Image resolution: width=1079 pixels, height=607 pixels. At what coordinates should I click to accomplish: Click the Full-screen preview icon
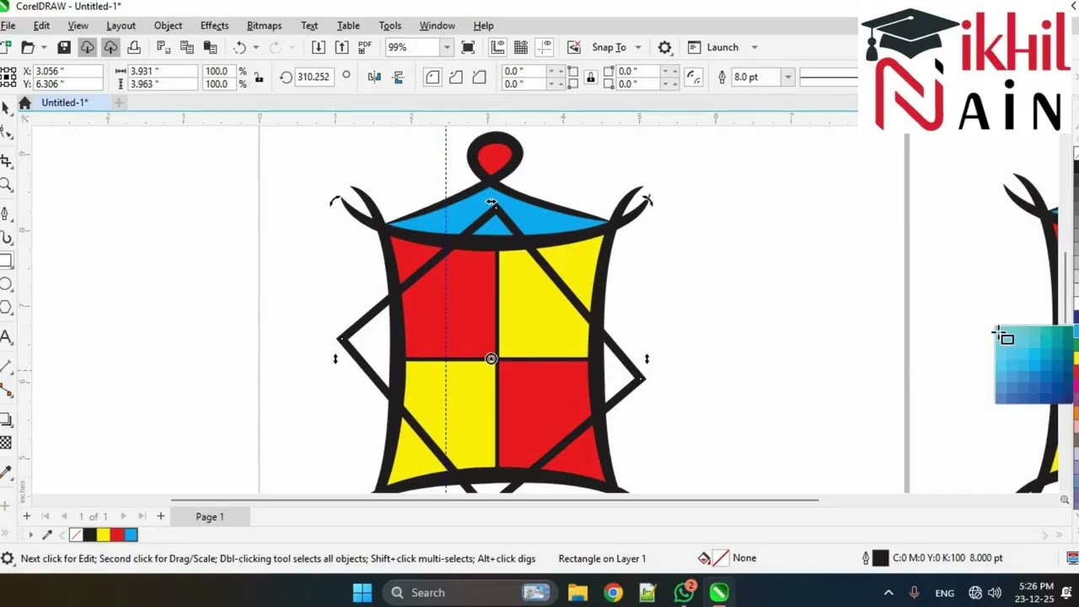(x=468, y=48)
